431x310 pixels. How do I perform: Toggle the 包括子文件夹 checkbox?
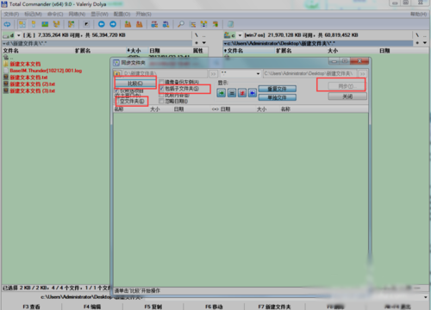pyautogui.click(x=162, y=89)
